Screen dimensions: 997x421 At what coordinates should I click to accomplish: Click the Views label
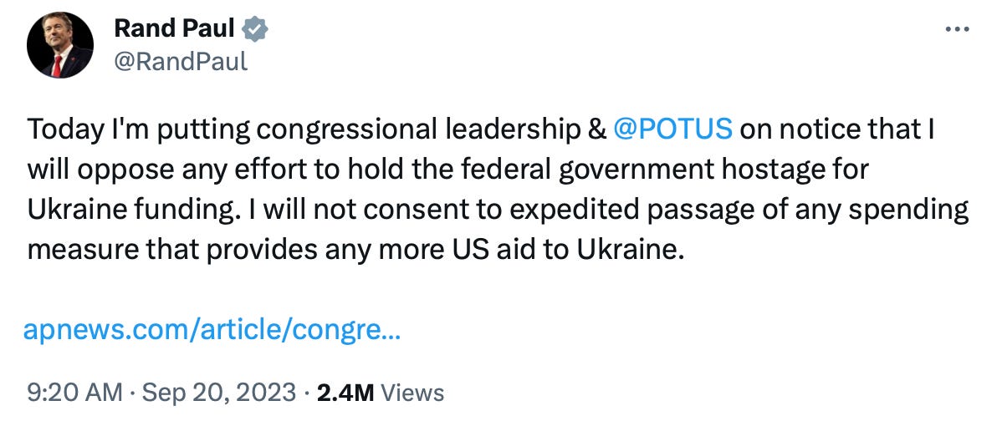tap(412, 392)
